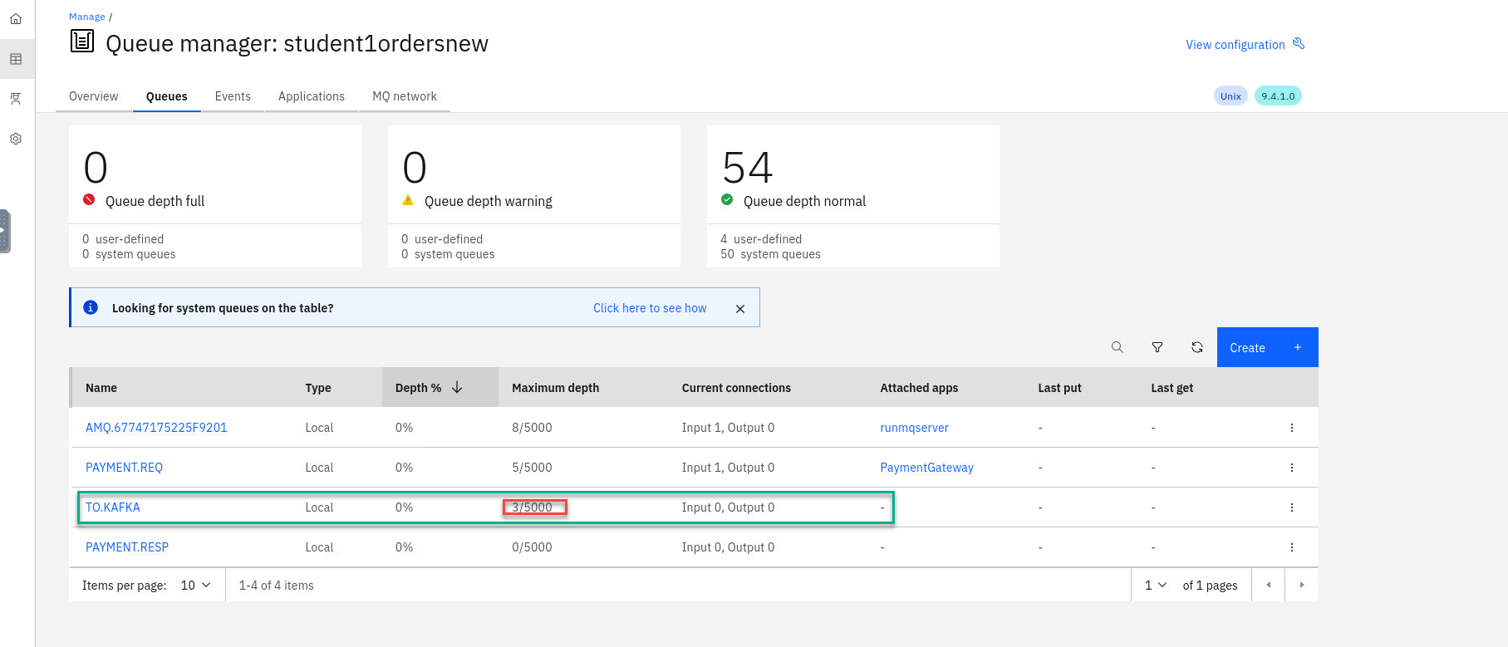Click the search icon above queue table
The image size is (1508, 647).
pos(1117,347)
